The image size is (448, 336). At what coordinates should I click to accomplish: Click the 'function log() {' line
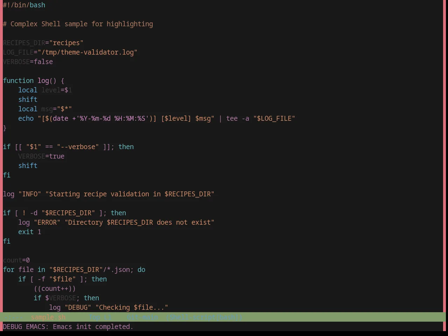coord(34,80)
